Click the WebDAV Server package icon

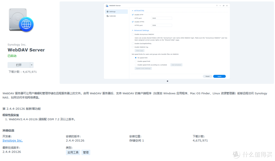(21, 20)
